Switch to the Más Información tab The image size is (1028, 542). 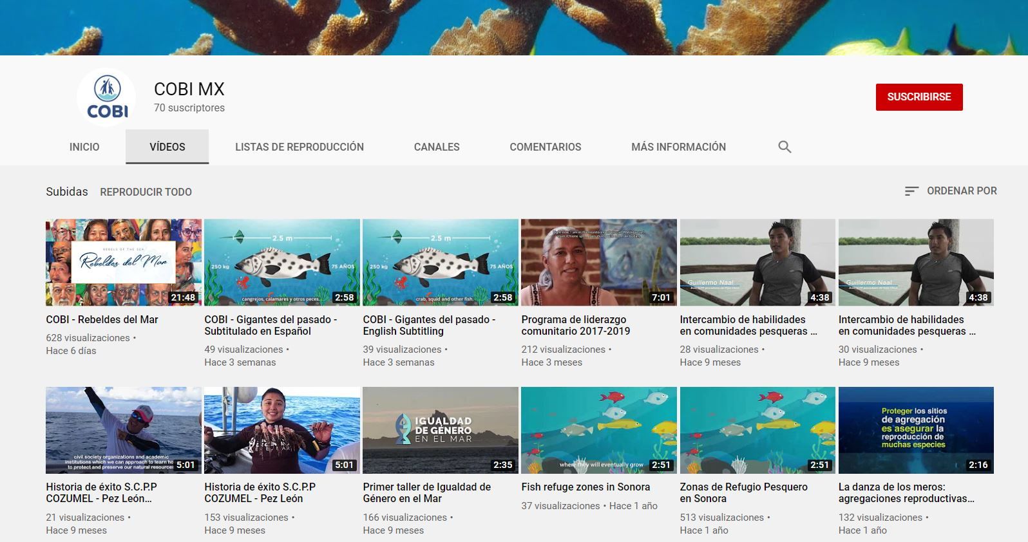(x=678, y=147)
